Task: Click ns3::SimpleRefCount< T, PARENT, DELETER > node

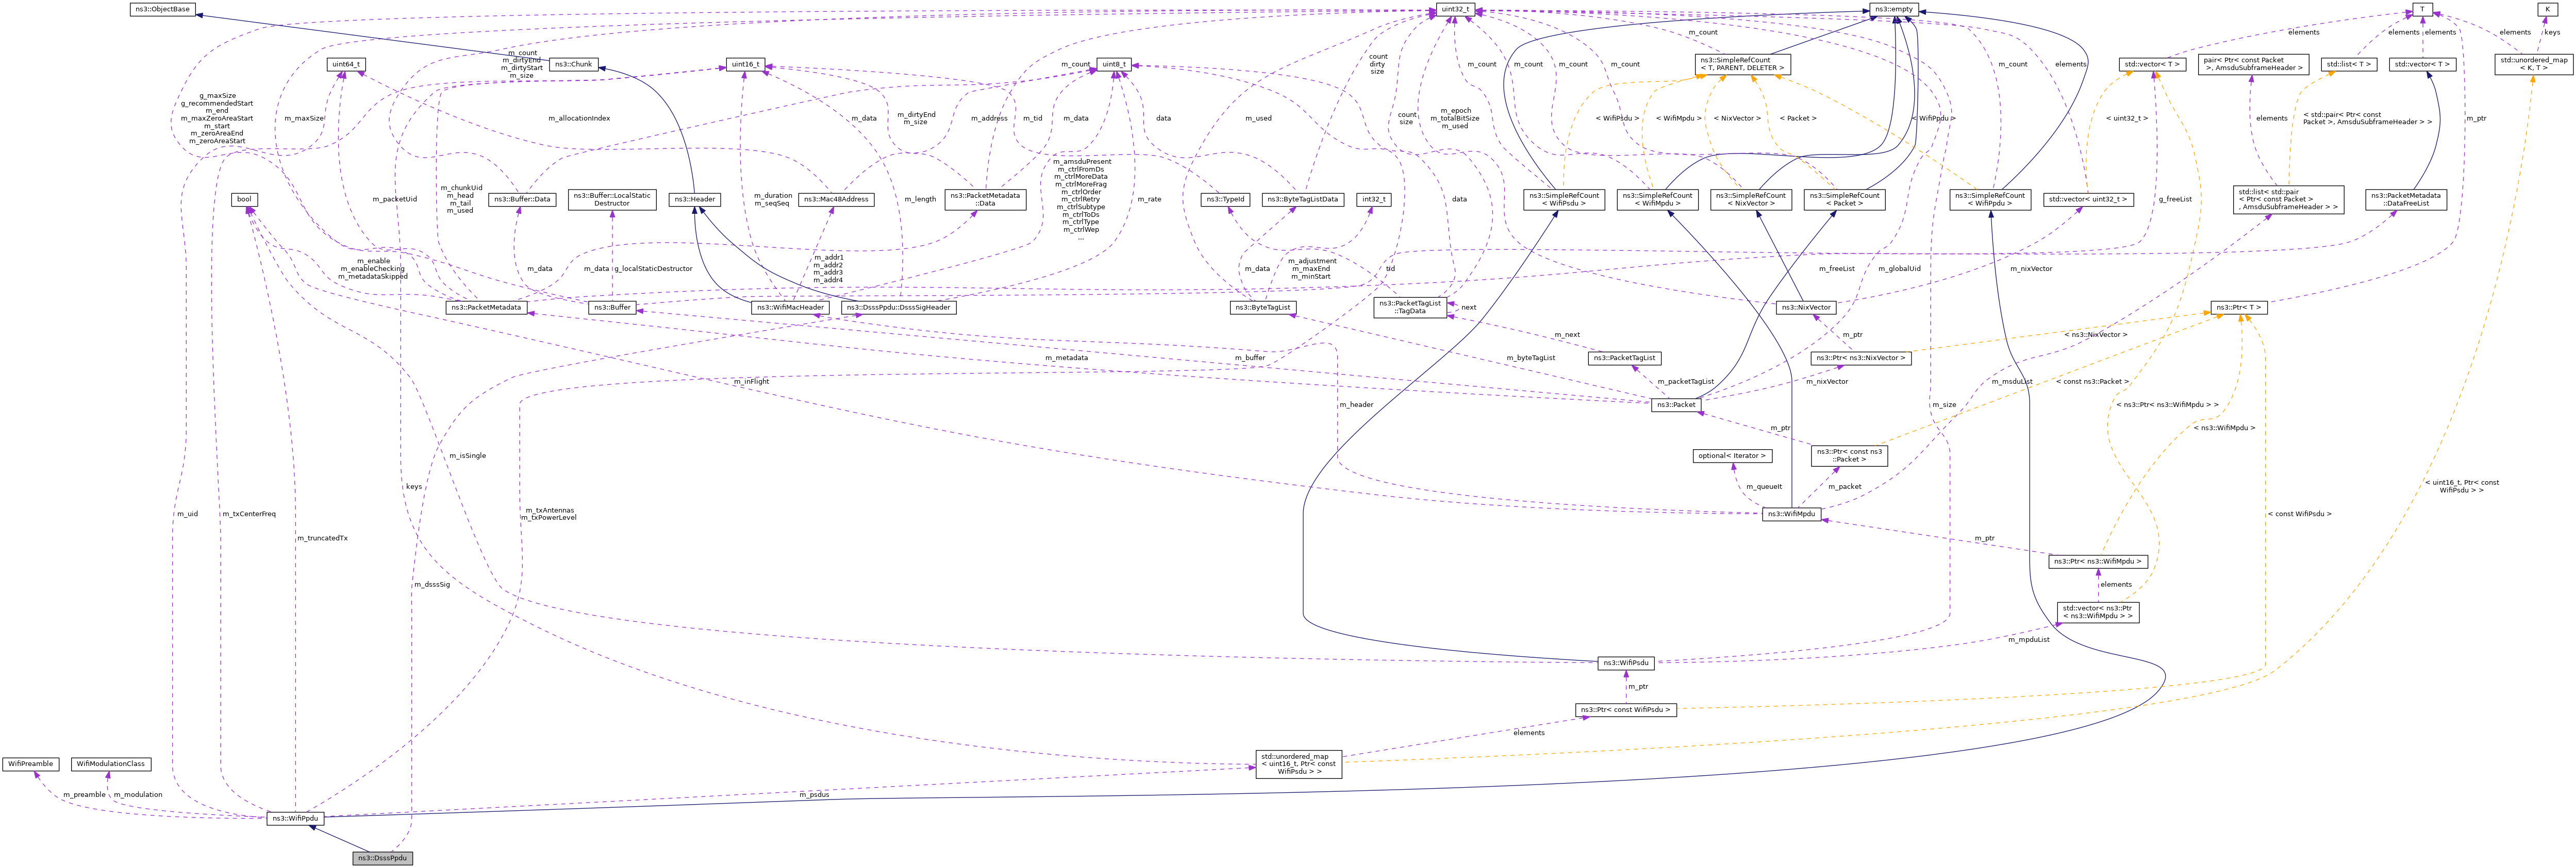Action: coord(1743,64)
